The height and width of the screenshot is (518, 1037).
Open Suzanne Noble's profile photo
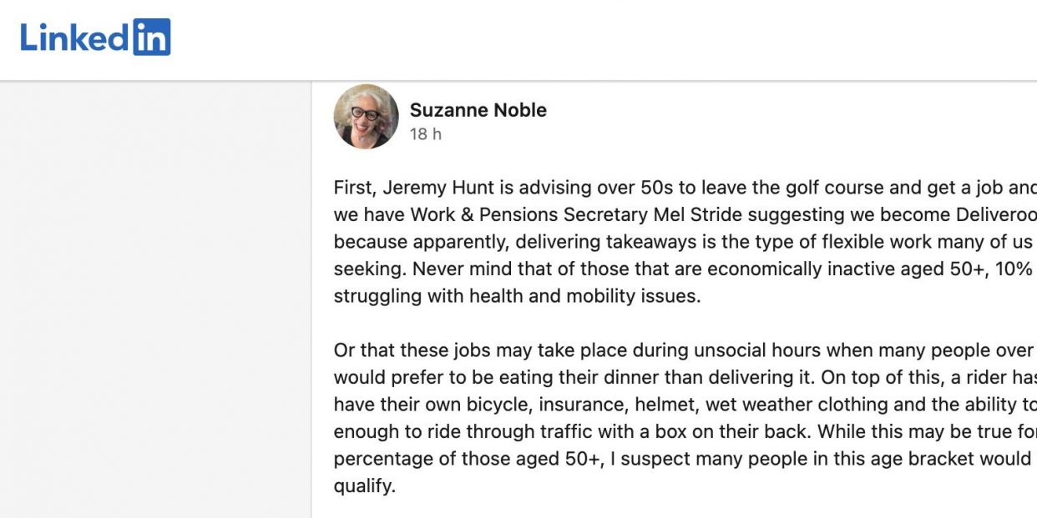pos(366,117)
